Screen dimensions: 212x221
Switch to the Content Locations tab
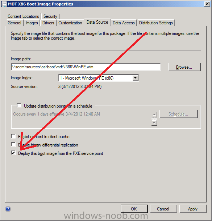coord(23,16)
